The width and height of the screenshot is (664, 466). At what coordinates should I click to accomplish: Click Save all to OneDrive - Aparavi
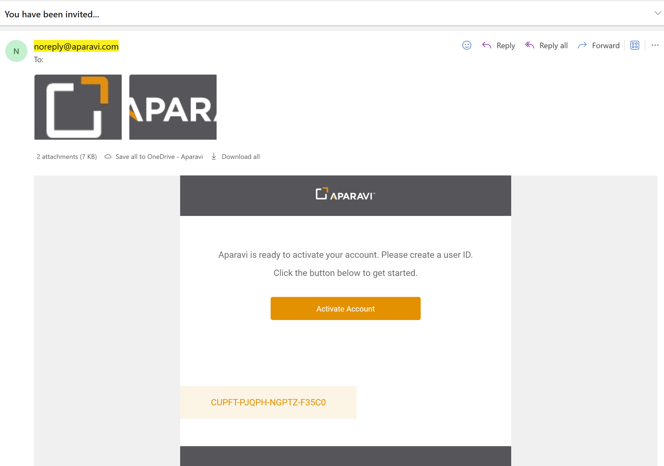159,156
